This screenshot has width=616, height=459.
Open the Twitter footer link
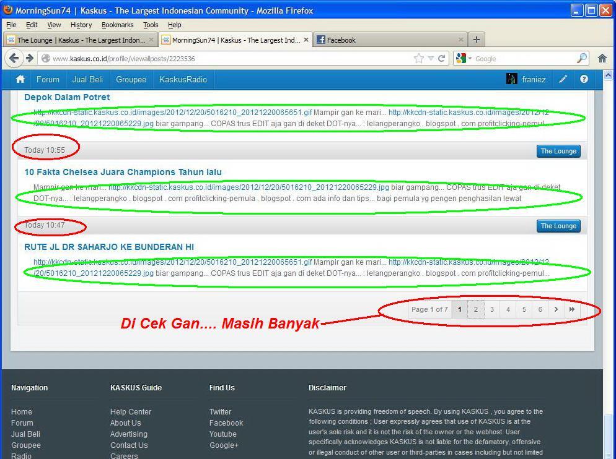[220, 411]
